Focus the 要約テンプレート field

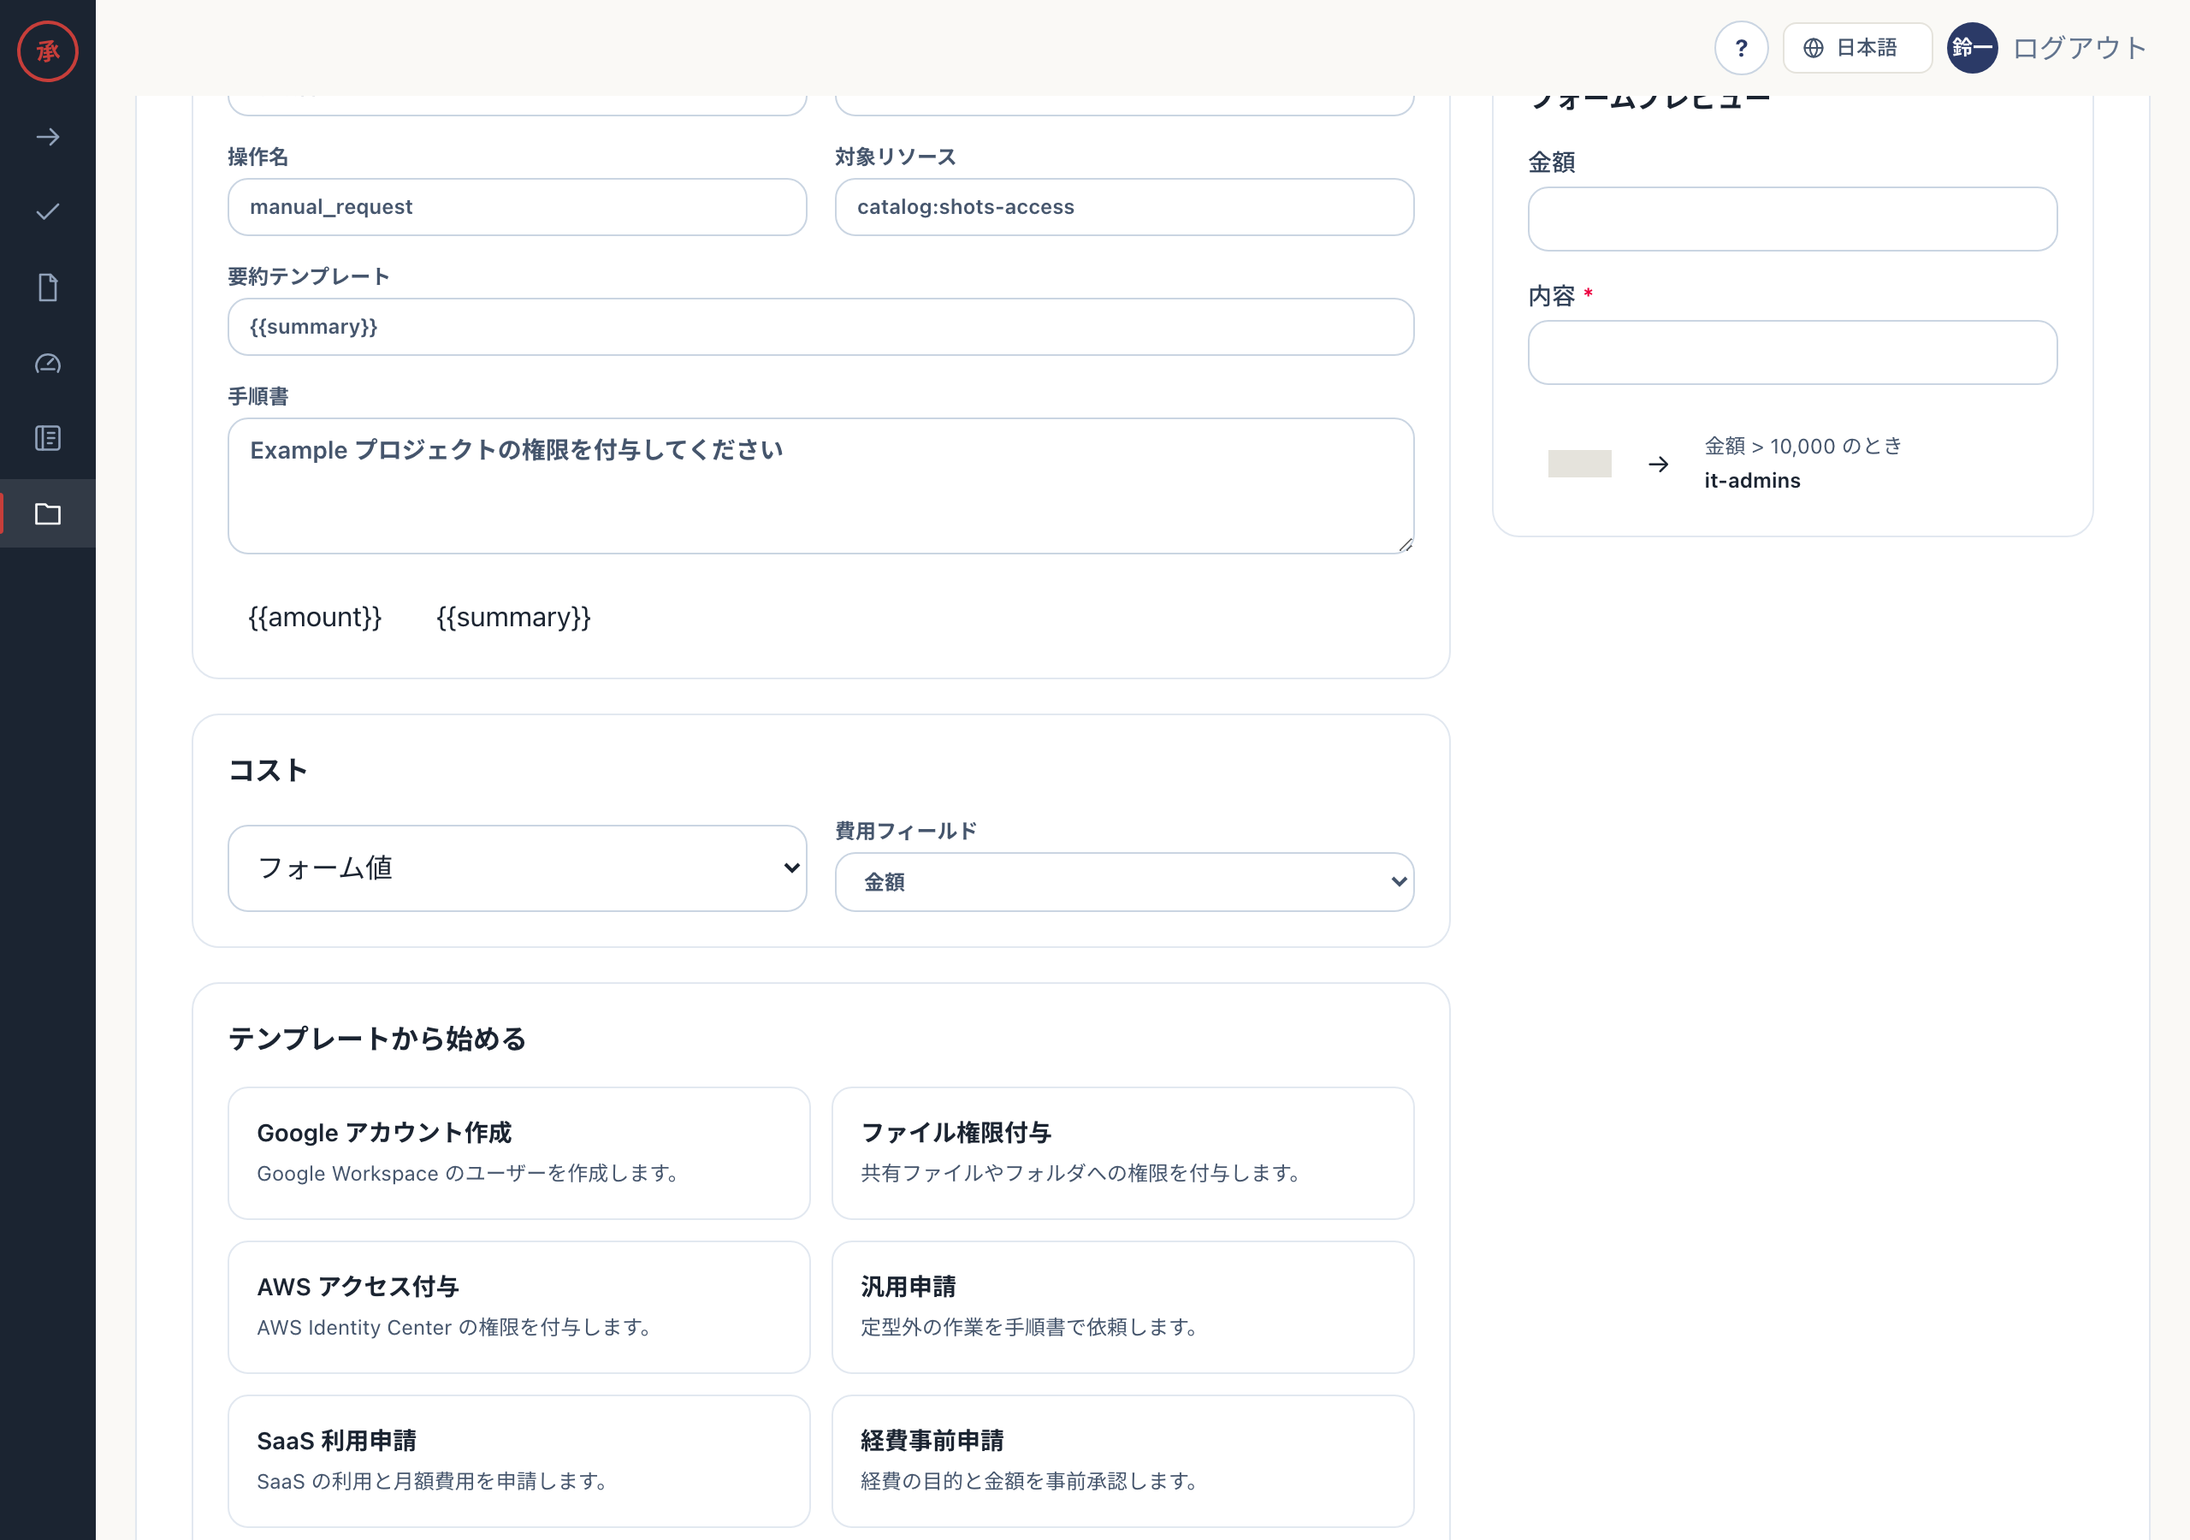click(820, 328)
